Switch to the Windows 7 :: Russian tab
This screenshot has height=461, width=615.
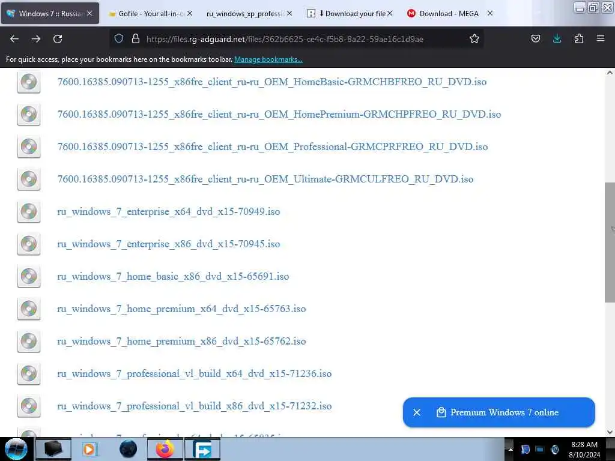pos(50,13)
